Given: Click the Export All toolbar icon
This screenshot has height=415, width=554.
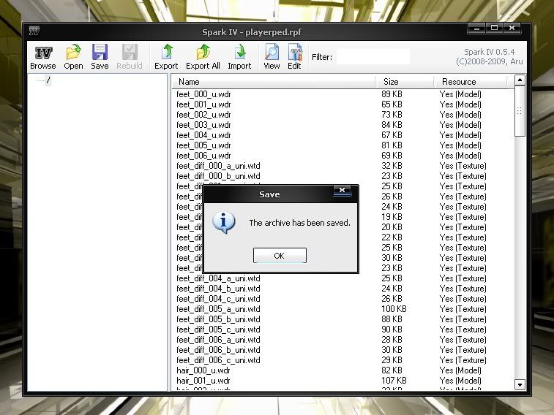Looking at the screenshot, I should point(203,57).
